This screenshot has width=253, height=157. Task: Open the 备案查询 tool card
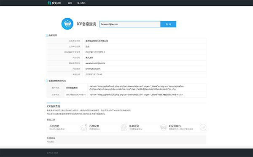(x=146, y=127)
